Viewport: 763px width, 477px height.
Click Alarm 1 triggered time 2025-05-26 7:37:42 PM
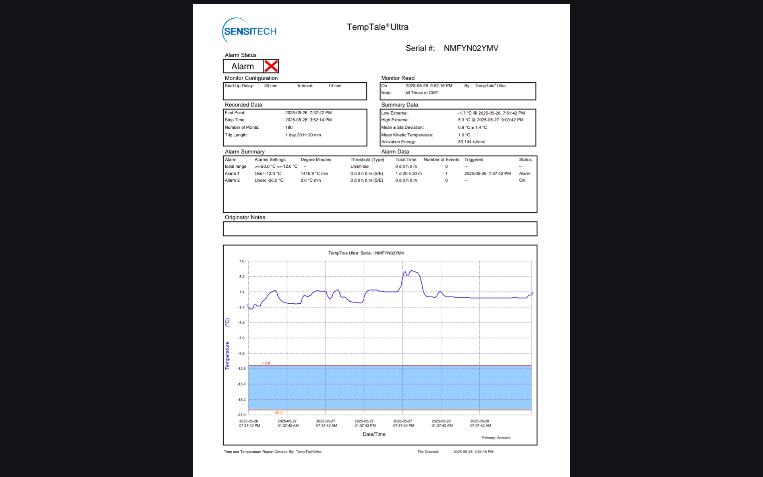click(x=488, y=174)
